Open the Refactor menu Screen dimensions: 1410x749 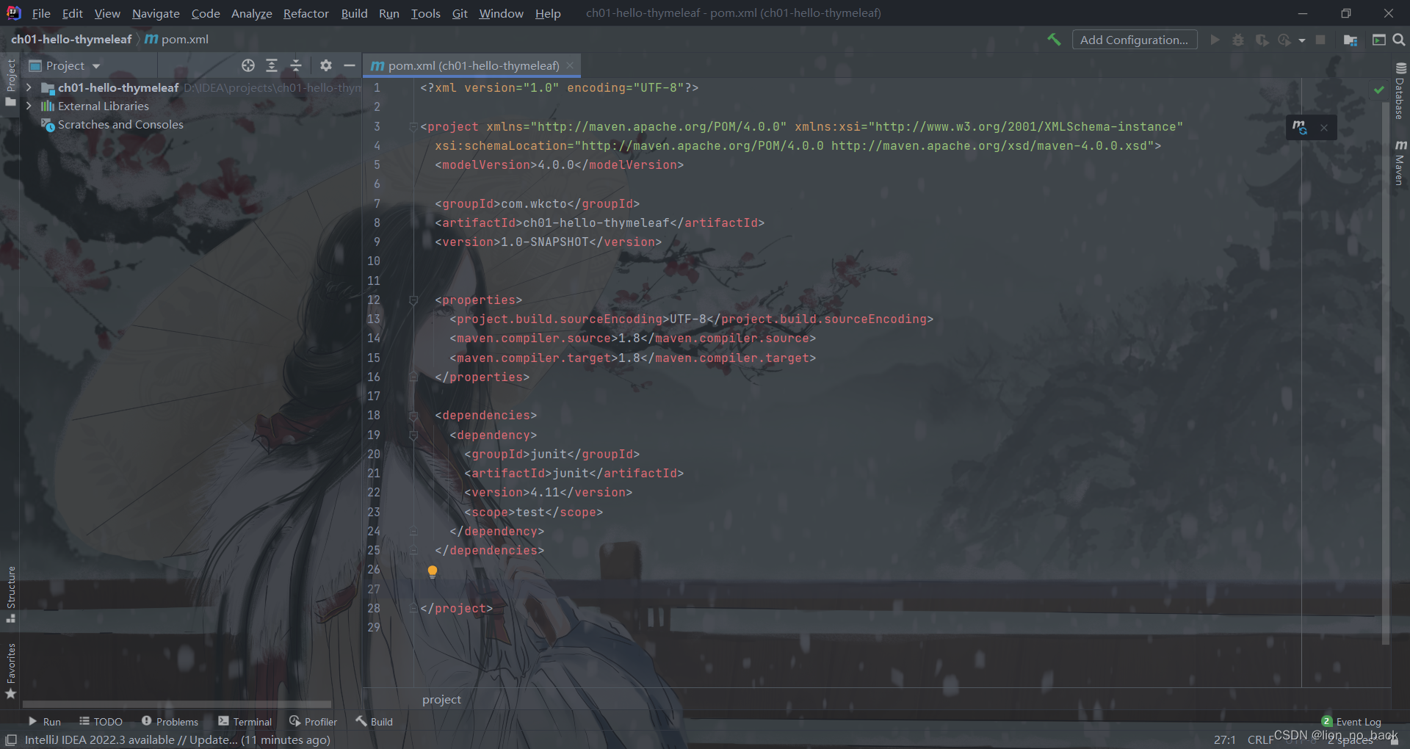click(x=305, y=13)
